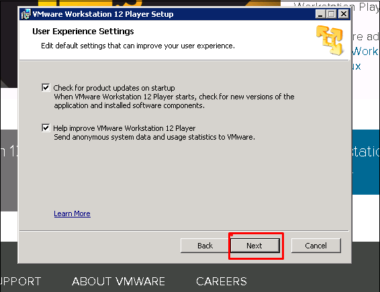Cancel the installation
This screenshot has width=380, height=292.
[x=316, y=246]
